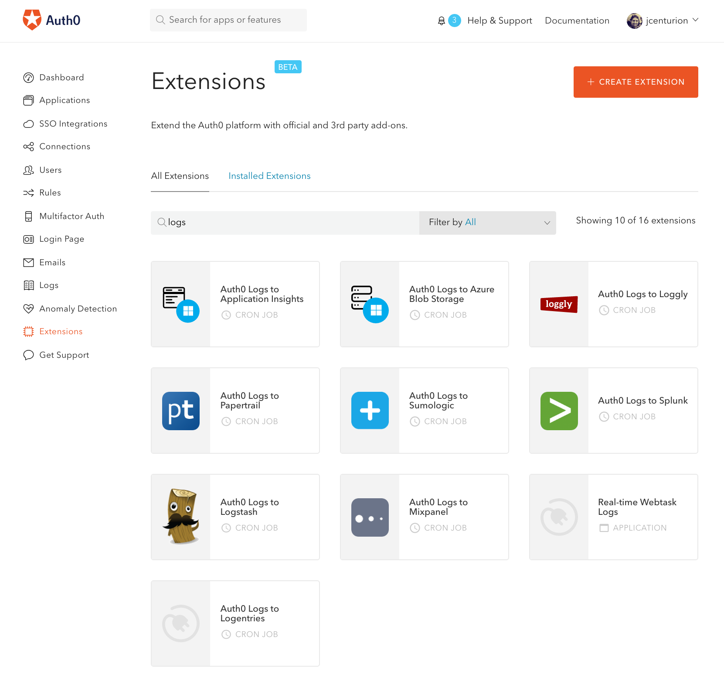Open Login Page from the sidebar
The height and width of the screenshot is (685, 724).
click(x=62, y=239)
